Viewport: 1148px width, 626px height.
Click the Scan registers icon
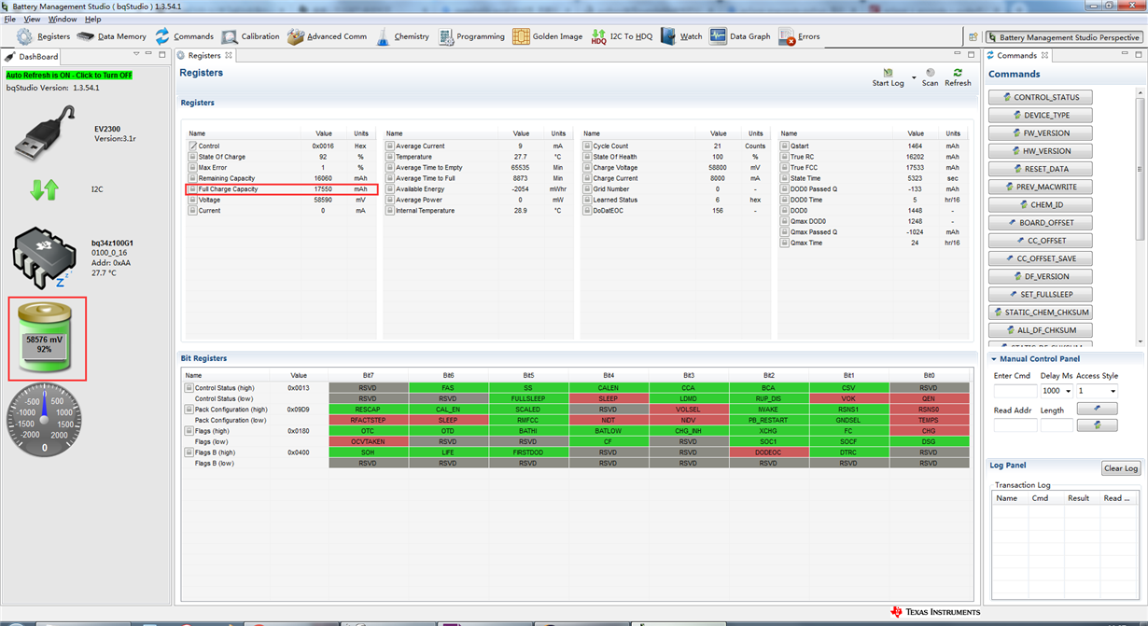point(931,72)
